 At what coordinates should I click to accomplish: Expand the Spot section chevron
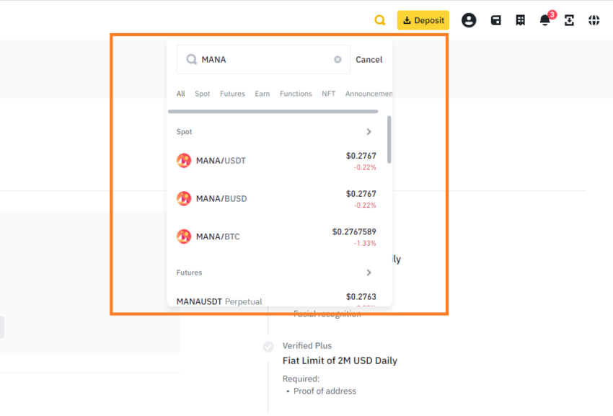[369, 132]
